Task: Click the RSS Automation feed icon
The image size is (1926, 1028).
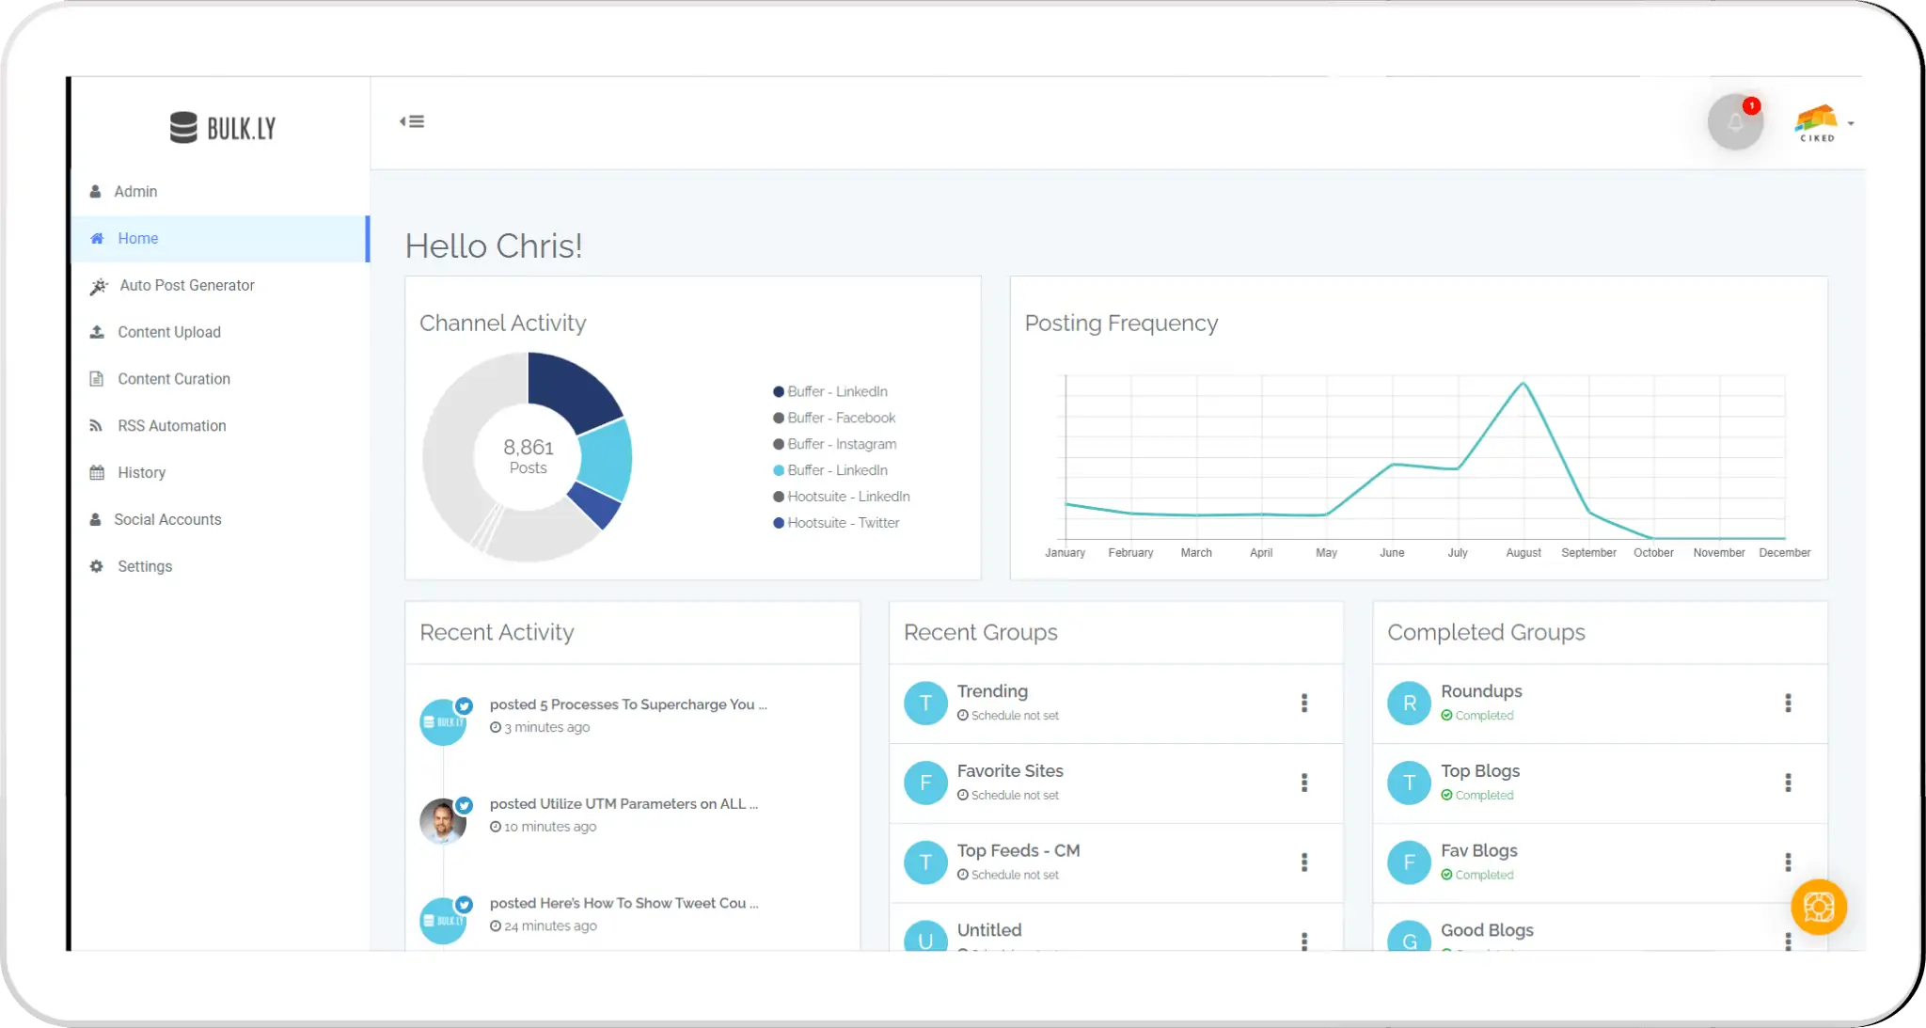Action: pyautogui.click(x=96, y=426)
